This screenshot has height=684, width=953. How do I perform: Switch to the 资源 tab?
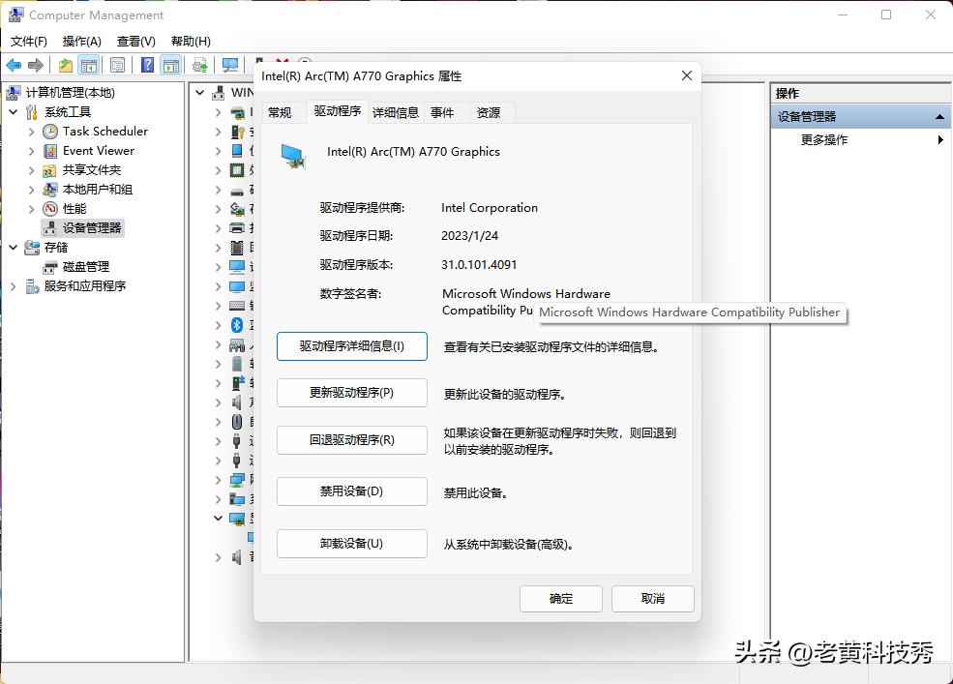[491, 112]
